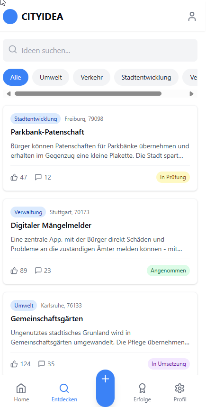Open comments on Digitaler Mängelmelder

pos(43,271)
